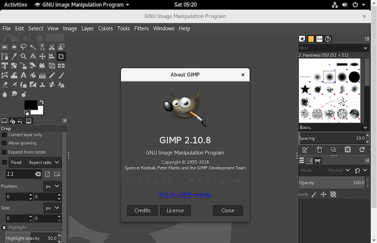Screen dimensions: 377x243
Task: Check the Allow growing option
Action: (4, 143)
